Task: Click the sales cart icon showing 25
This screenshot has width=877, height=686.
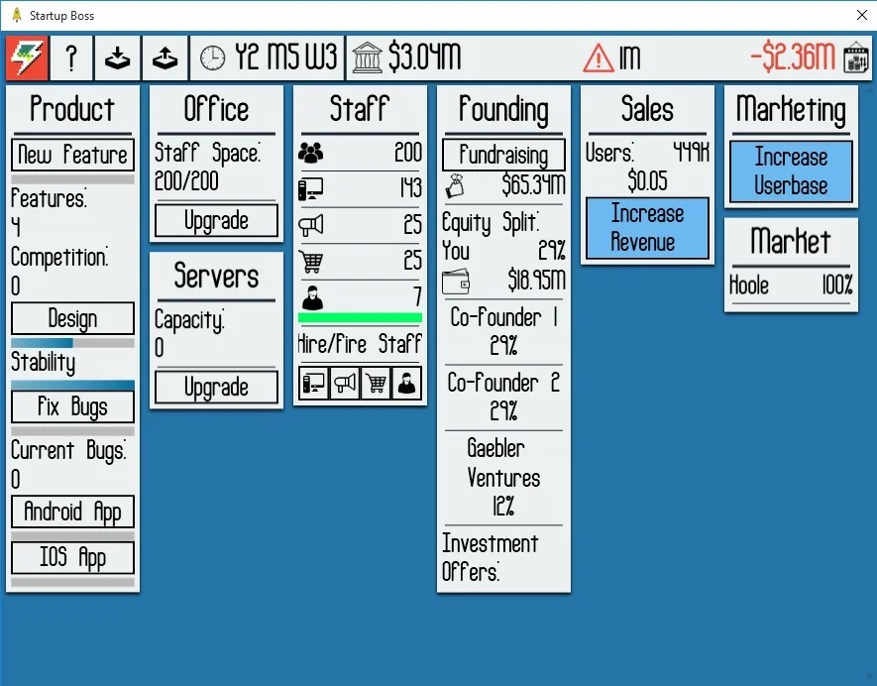Action: 311,262
